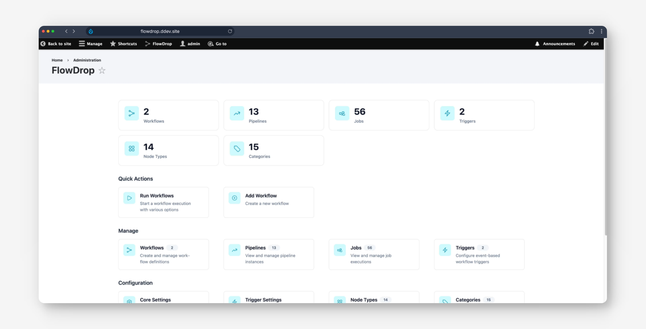Click the Triggers stat card lightning icon

(x=447, y=113)
